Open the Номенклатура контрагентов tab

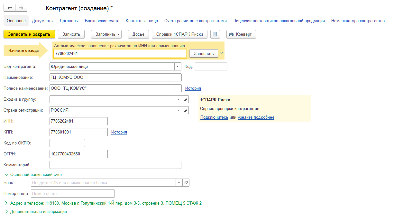pyautogui.click(x=358, y=21)
